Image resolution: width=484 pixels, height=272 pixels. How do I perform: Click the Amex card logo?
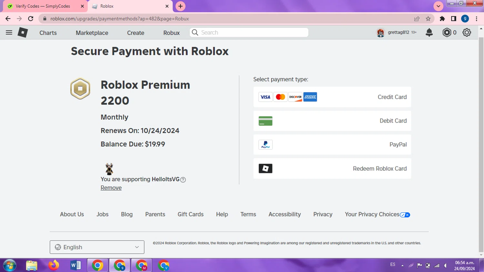[310, 97]
